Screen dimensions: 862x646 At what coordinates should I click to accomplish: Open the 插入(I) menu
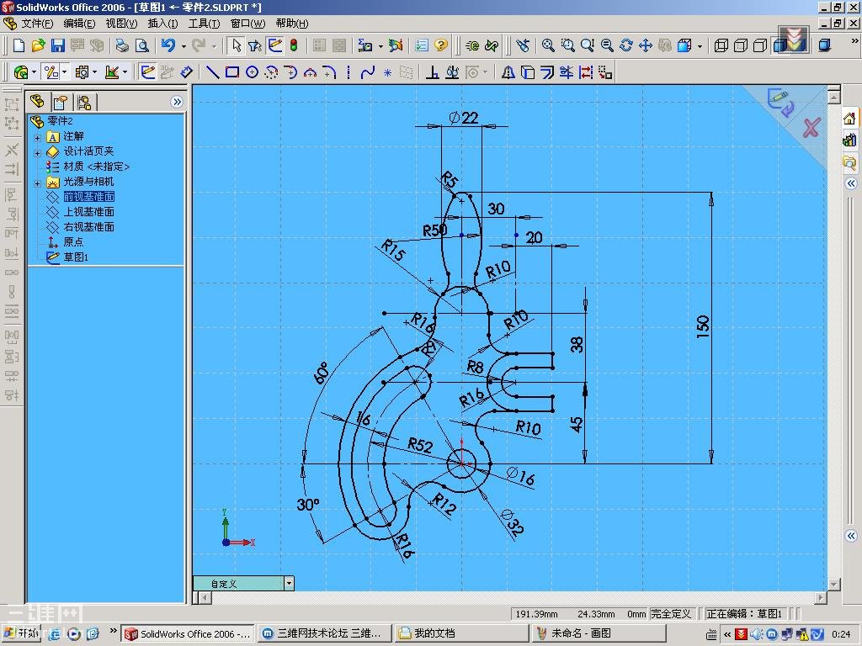click(162, 24)
